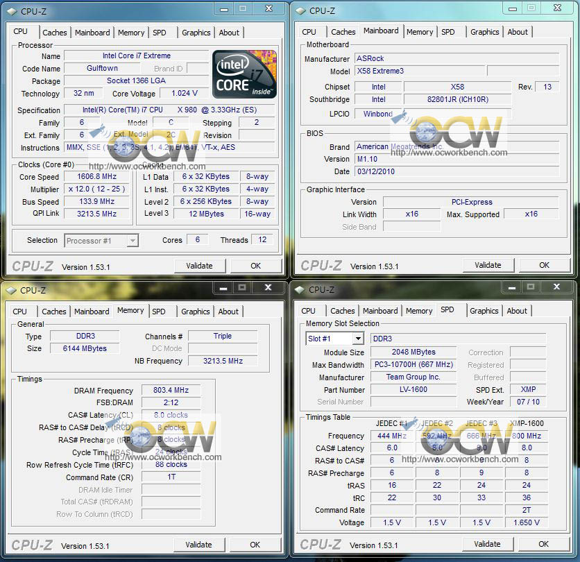Click the motherboard Model field X58 Extreme3
This screenshot has height=562, width=580.
(x=420, y=71)
